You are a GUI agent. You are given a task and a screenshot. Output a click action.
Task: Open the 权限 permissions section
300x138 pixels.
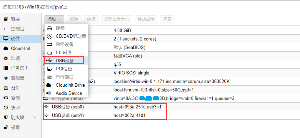pyautogui.click(x=15, y=127)
